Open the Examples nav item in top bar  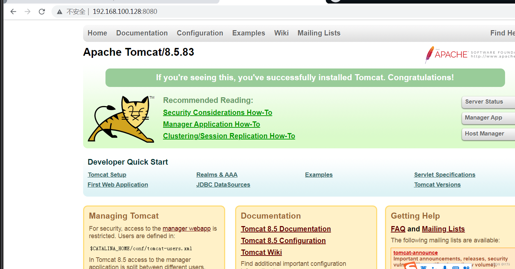point(249,33)
